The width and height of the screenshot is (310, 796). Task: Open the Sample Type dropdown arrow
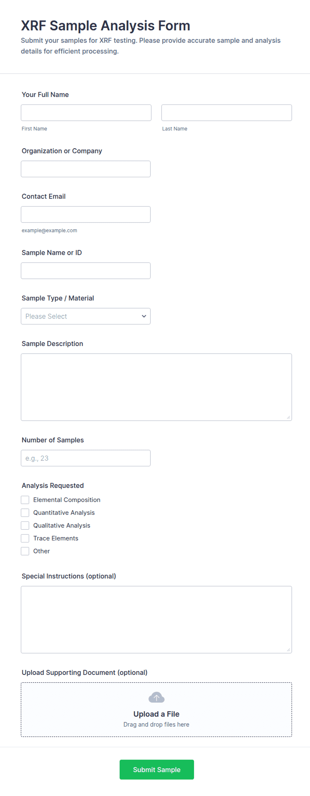tap(144, 316)
